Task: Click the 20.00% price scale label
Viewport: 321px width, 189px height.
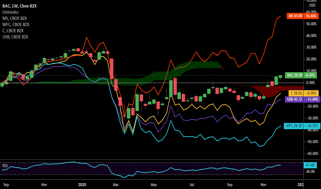Action: click(311, 59)
